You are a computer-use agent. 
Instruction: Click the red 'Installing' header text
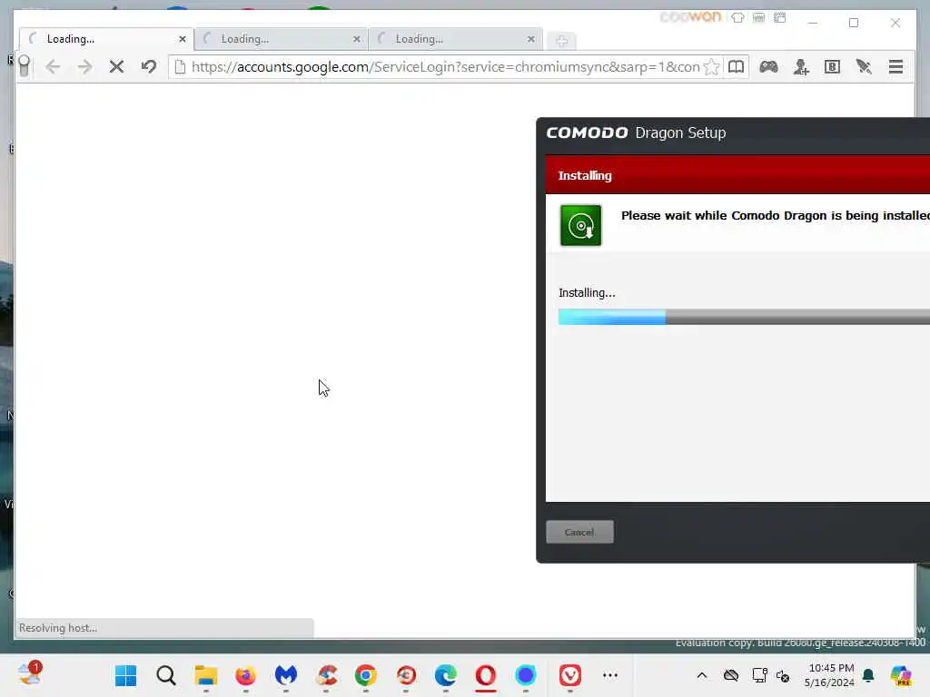pyautogui.click(x=585, y=175)
